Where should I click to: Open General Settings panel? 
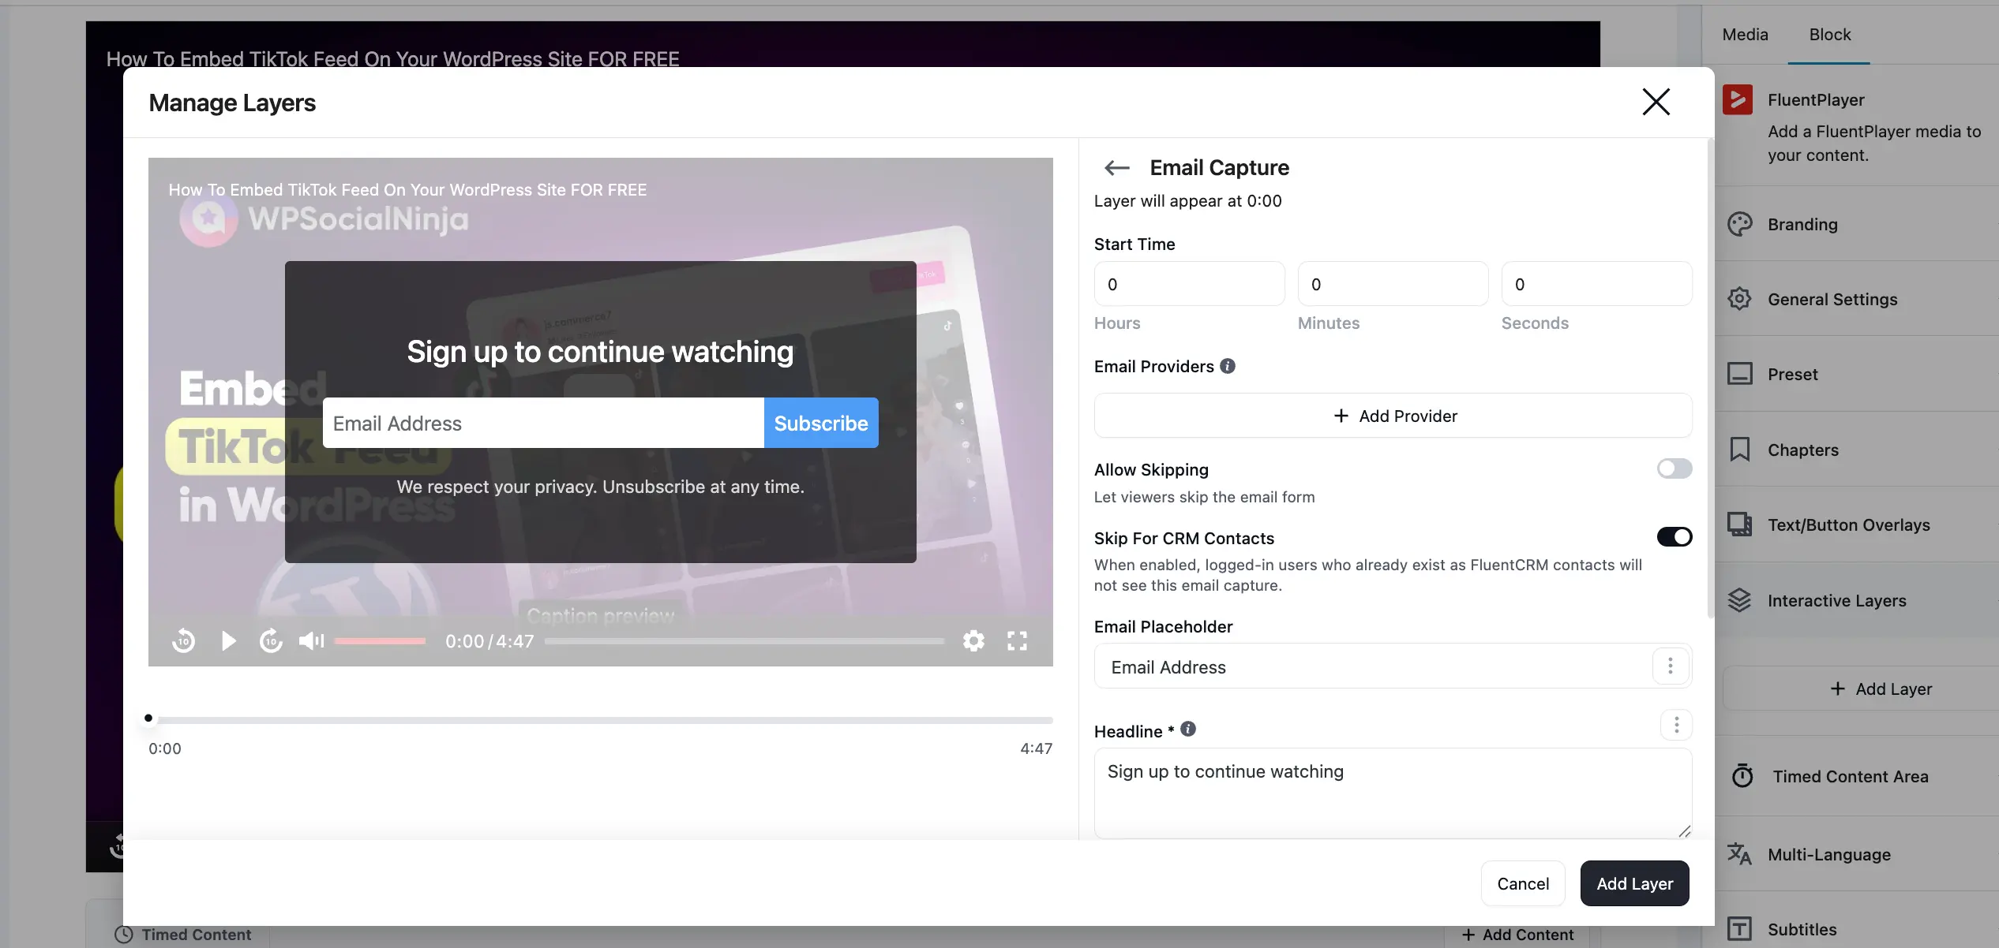tap(1857, 299)
